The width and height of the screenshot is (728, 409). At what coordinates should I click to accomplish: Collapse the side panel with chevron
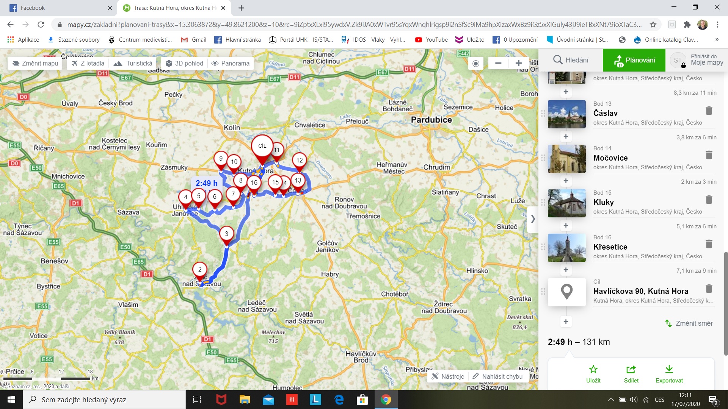(533, 219)
